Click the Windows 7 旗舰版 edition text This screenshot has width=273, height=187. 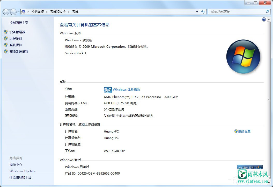[78, 40]
